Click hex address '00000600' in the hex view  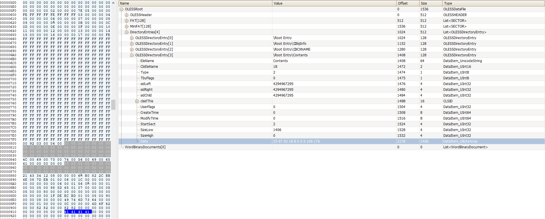coord(8,15)
